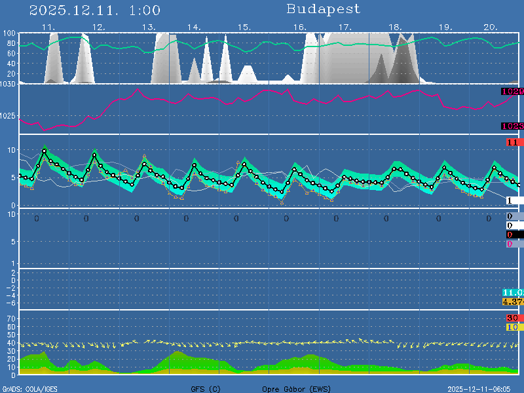Click the Budapest location title
This screenshot has width=524, height=393.
[324, 9]
